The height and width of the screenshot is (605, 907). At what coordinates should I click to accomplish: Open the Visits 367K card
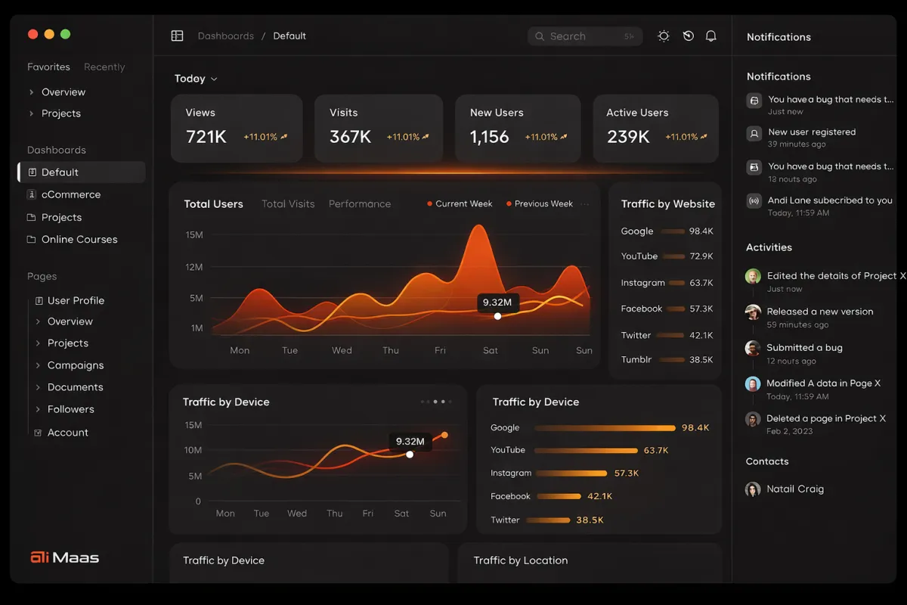point(379,128)
